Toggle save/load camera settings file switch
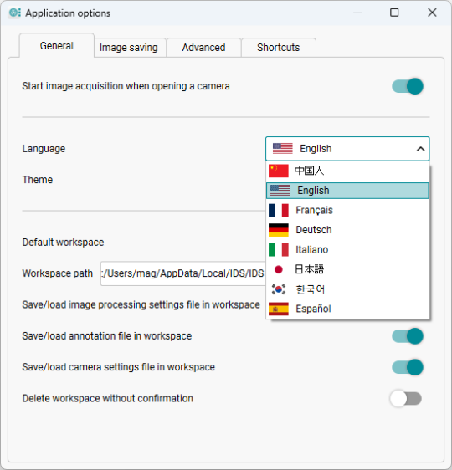The width and height of the screenshot is (452, 470). point(408,367)
